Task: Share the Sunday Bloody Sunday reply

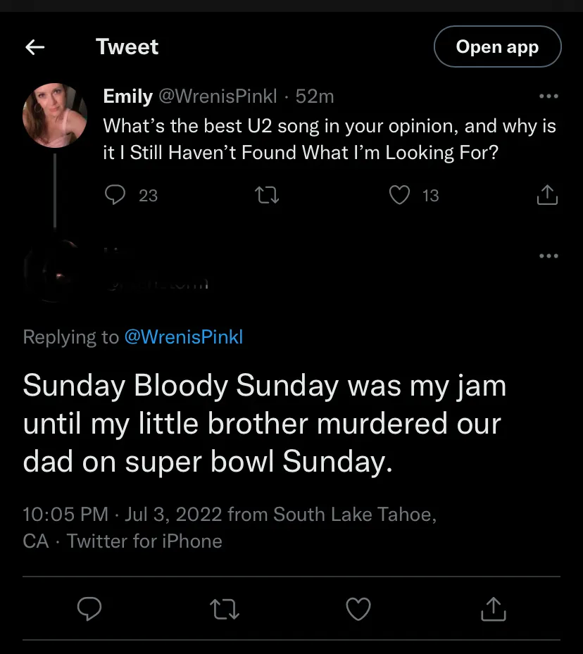Action: [493, 609]
